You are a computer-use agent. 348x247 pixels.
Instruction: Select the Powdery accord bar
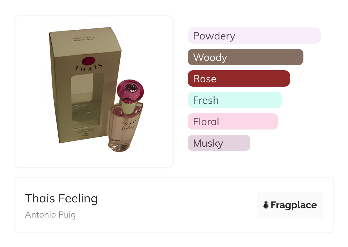coord(254,36)
